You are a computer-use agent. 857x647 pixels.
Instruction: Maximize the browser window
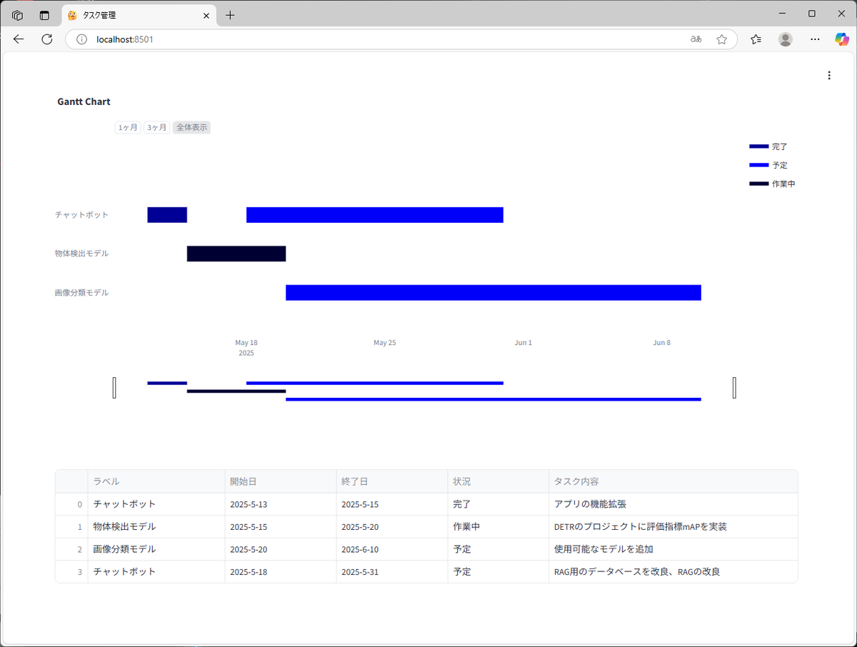[x=811, y=14]
